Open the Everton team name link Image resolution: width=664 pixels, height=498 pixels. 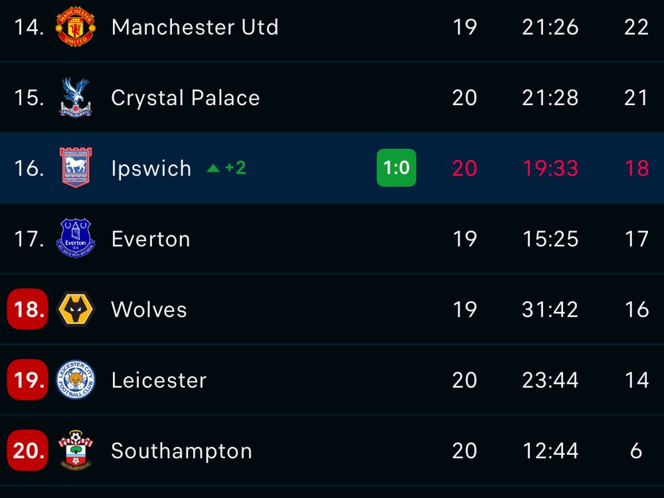click(151, 239)
